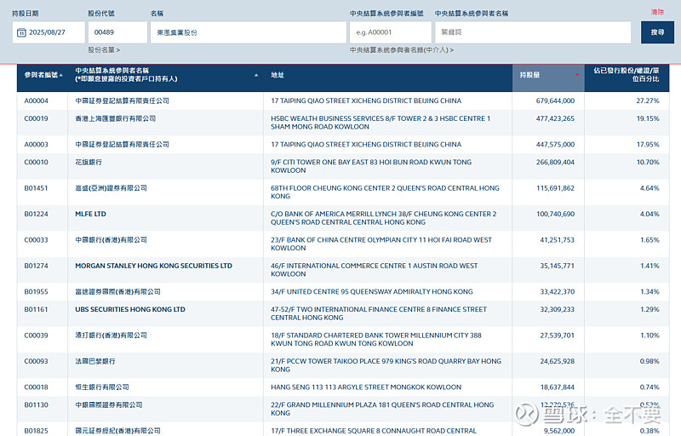This screenshot has width=681, height=436.
Task: Click the 法國巴黎銀行 name
Action: [95, 361]
